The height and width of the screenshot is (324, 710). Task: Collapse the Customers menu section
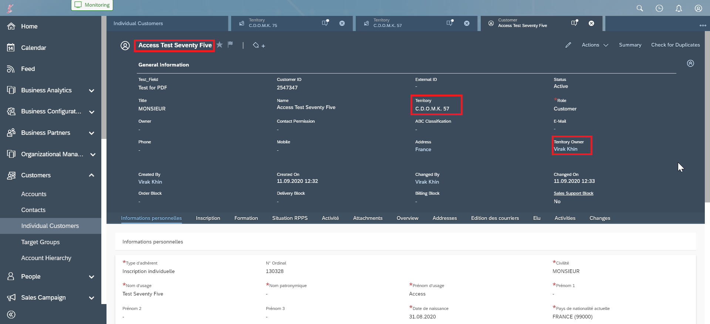click(91, 175)
